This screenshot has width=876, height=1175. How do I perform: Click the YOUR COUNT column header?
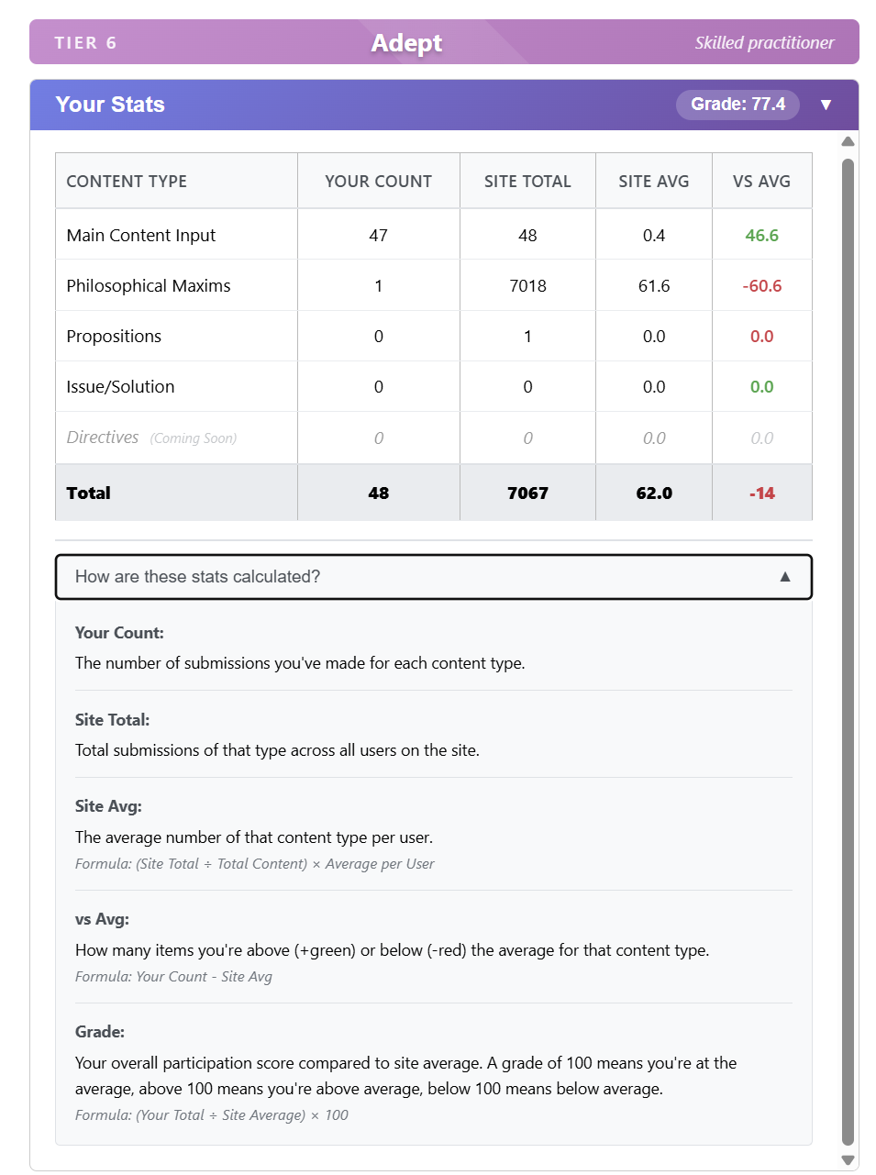[x=378, y=182]
